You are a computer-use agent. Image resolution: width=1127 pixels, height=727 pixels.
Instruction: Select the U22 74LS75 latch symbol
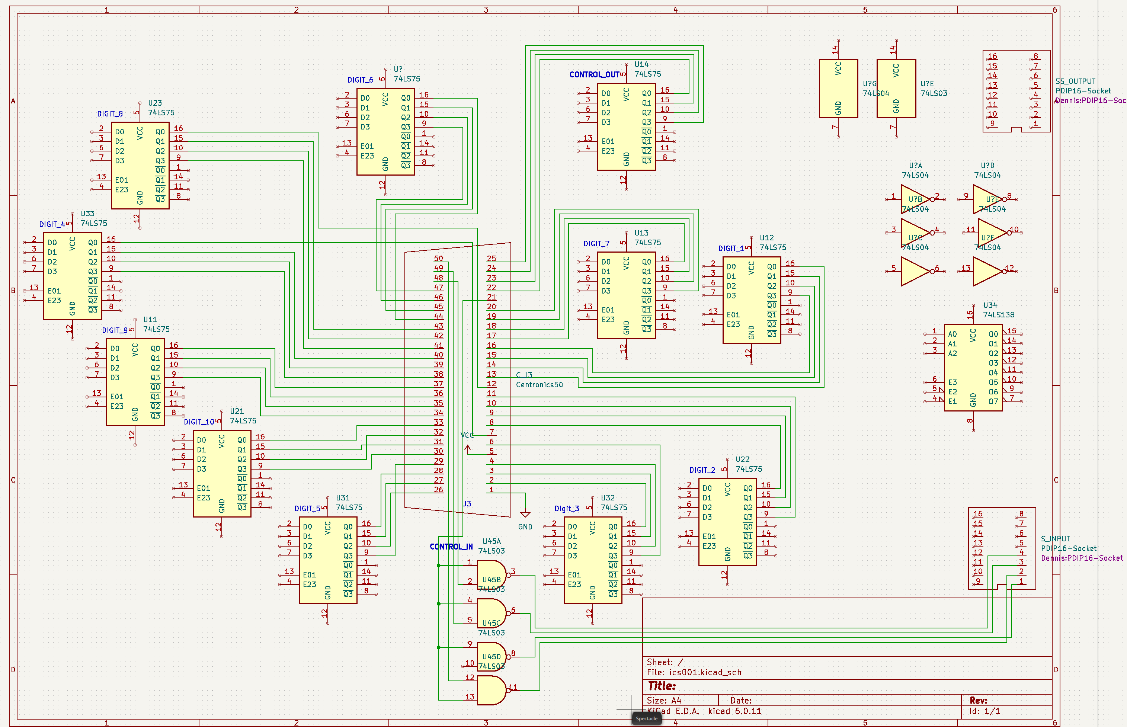pos(728,522)
